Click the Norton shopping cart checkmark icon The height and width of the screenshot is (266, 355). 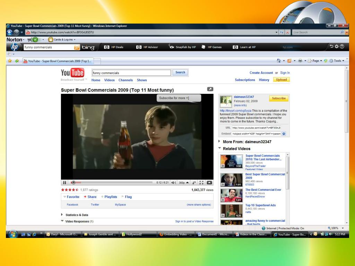click(x=33, y=39)
